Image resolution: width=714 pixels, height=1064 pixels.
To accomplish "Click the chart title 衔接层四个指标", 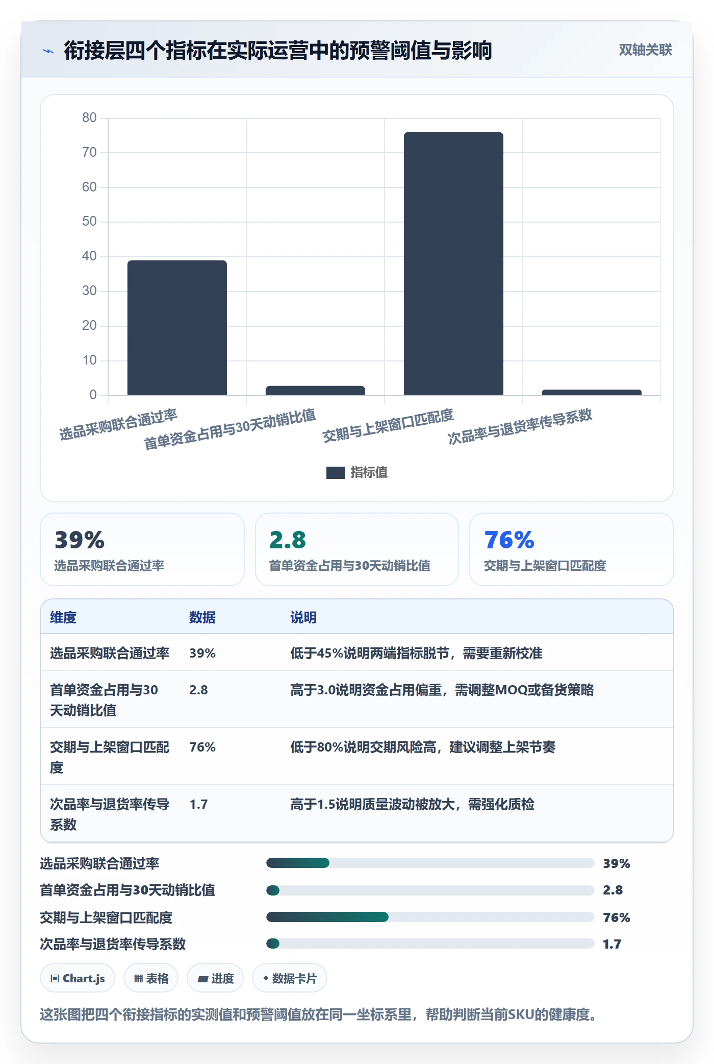I will pyautogui.click(x=277, y=51).
